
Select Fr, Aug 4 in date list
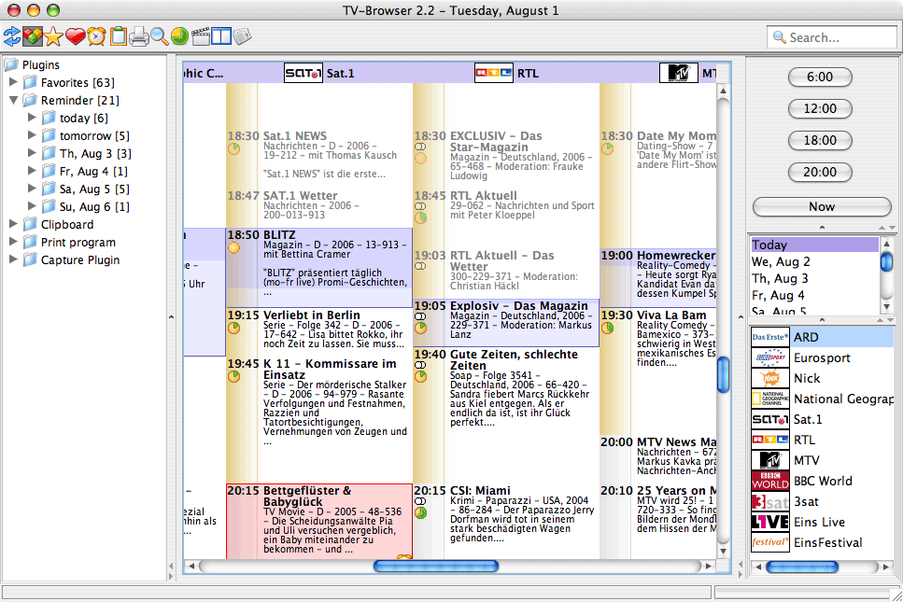pyautogui.click(x=814, y=295)
